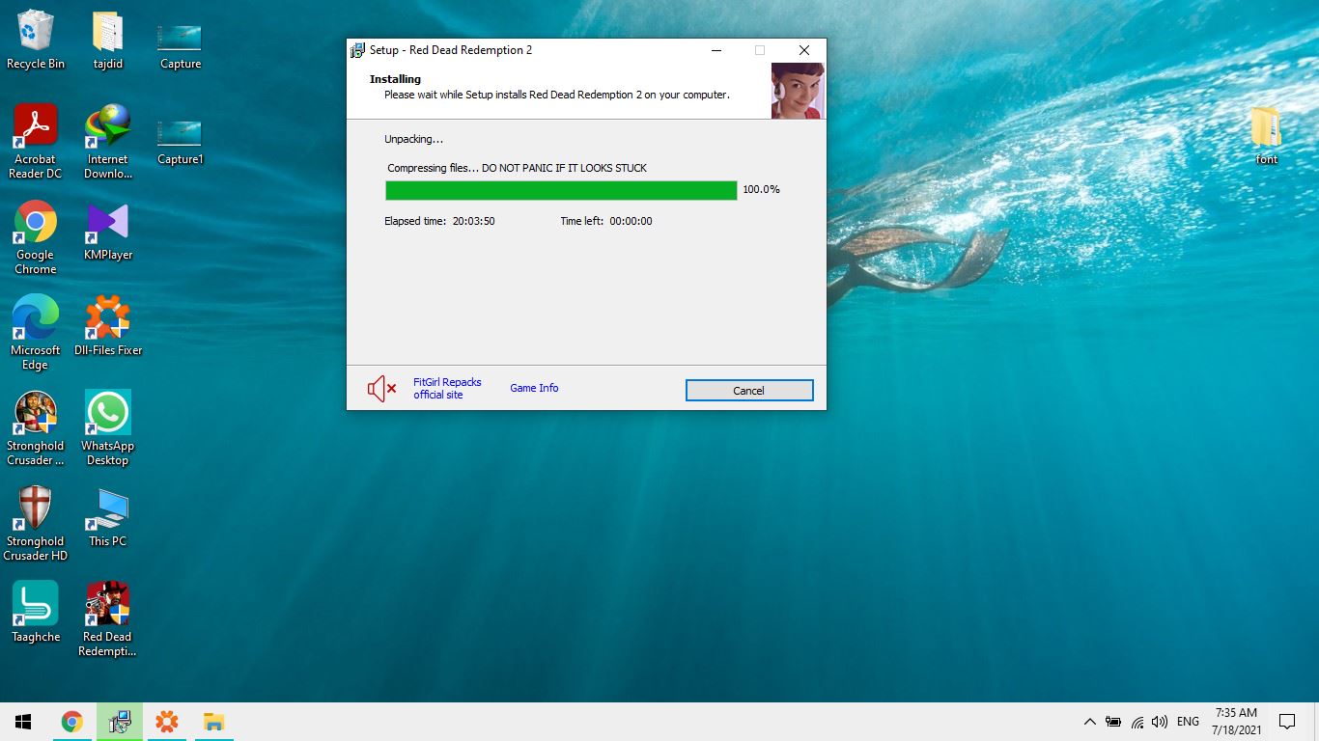Click the green installation progress bar
This screenshot has height=741, width=1319.
[560, 190]
